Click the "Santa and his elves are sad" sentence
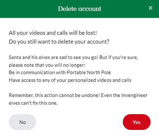This screenshot has height=138, width=159. (x=53, y=58)
